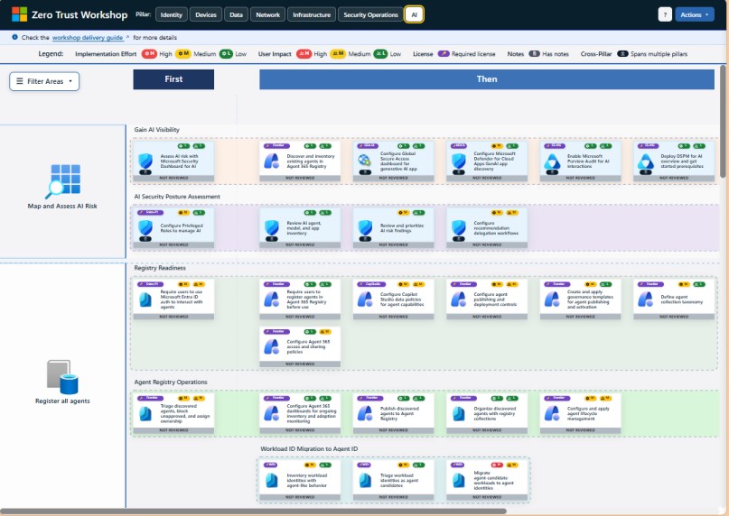Click the Microsoft logo in header
The width and height of the screenshot is (729, 516).
coord(19,14)
